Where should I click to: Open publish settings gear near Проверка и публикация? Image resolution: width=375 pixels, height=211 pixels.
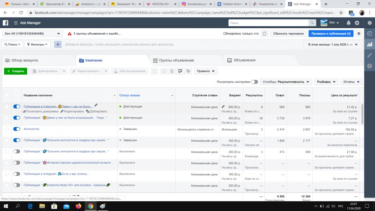pos(359,33)
